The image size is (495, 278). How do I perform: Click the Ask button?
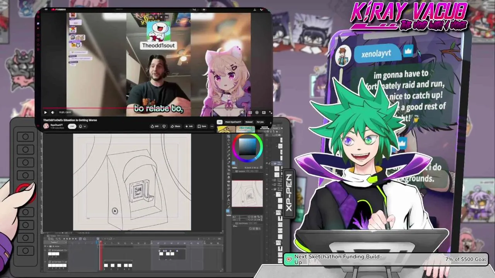(189, 126)
